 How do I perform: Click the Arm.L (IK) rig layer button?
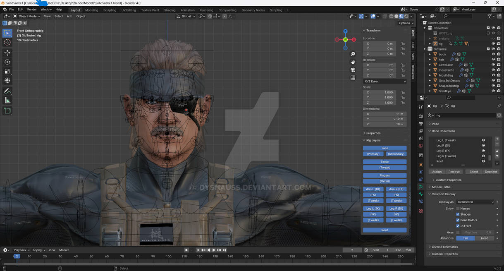[373, 189]
